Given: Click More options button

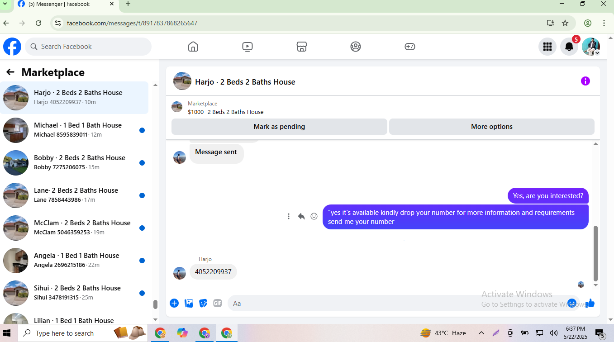Looking at the screenshot, I should (x=492, y=127).
